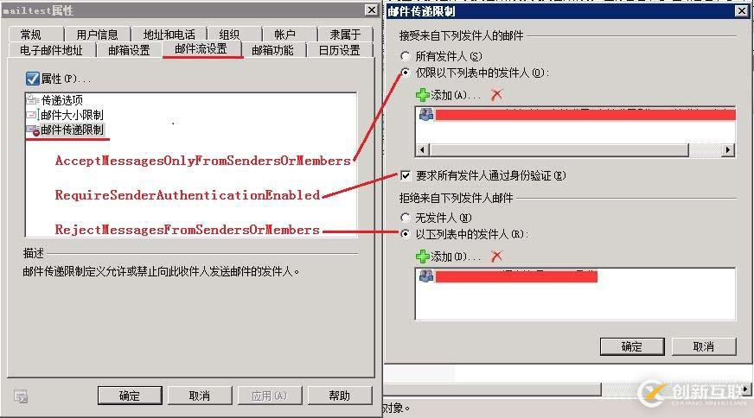Screen dimensions: 754x418
Task: Click the red X remove icon in reject section
Action: pos(496,256)
